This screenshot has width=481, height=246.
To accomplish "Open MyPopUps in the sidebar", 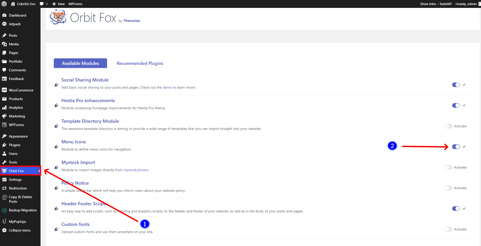I will pos(17,222).
